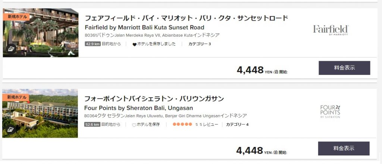Click the 52.6 km distance badge
382x164 pixels.
pos(92,125)
